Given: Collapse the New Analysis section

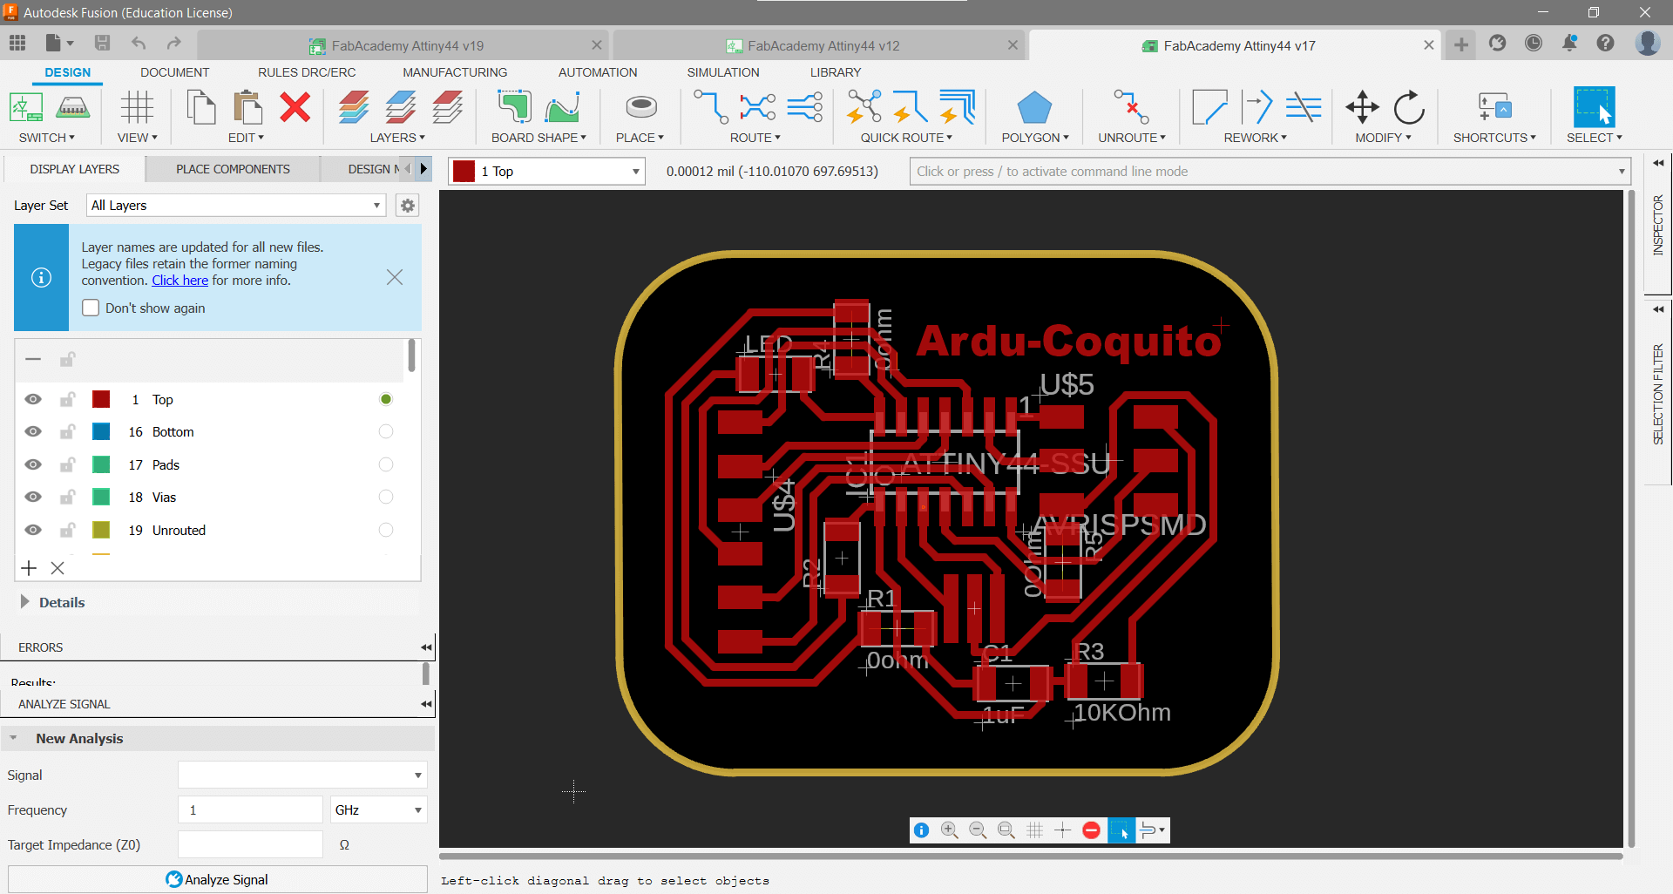Looking at the screenshot, I should point(13,738).
